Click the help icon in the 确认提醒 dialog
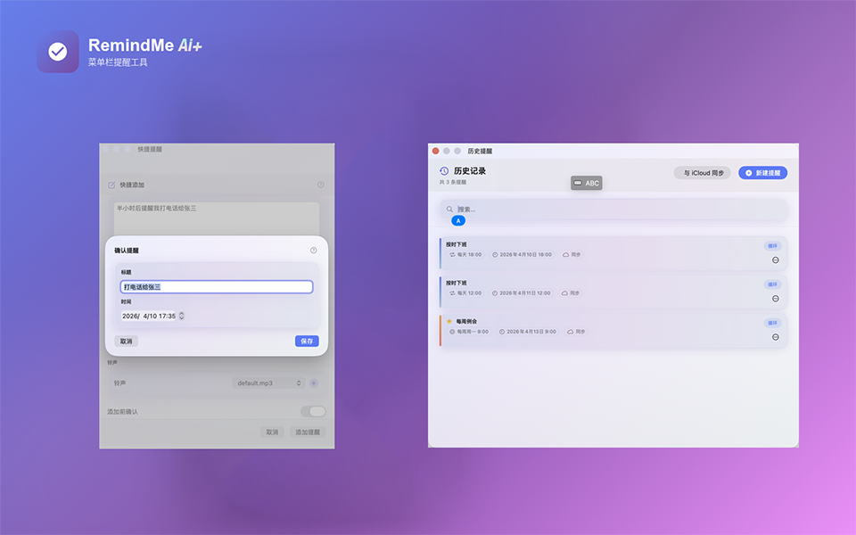The width and height of the screenshot is (856, 535). pyautogui.click(x=313, y=251)
